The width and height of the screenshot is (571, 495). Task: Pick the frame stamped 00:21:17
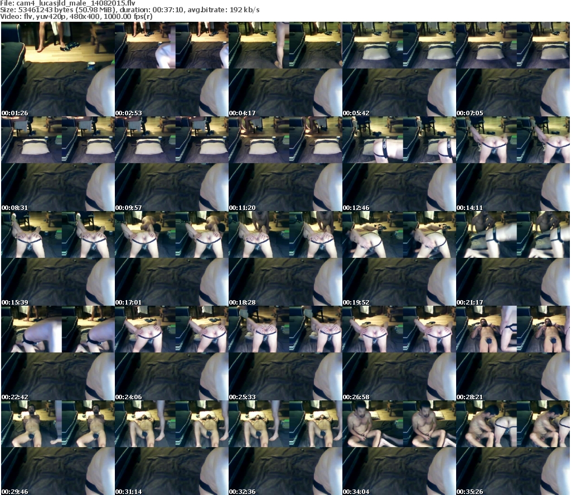(513, 258)
